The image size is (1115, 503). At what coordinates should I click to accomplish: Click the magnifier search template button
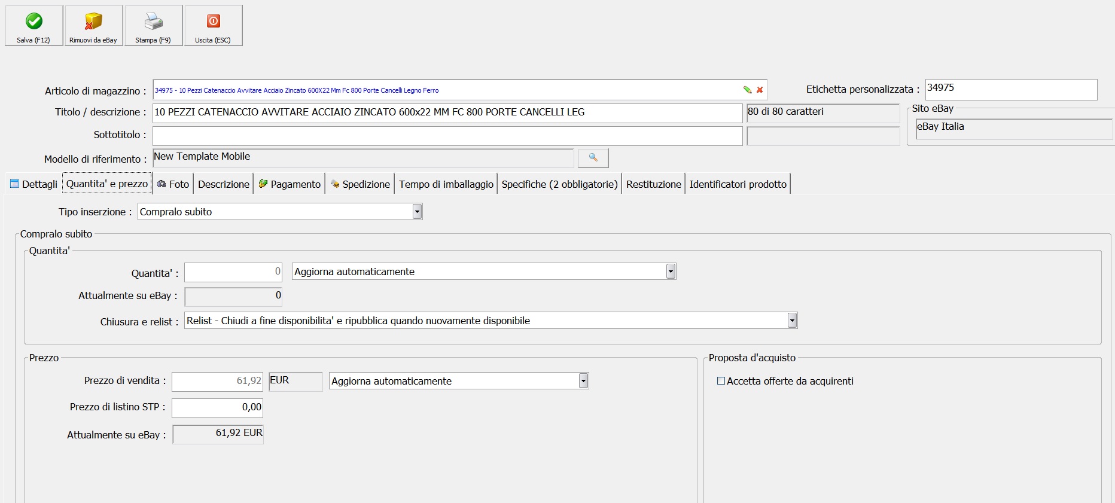point(593,158)
